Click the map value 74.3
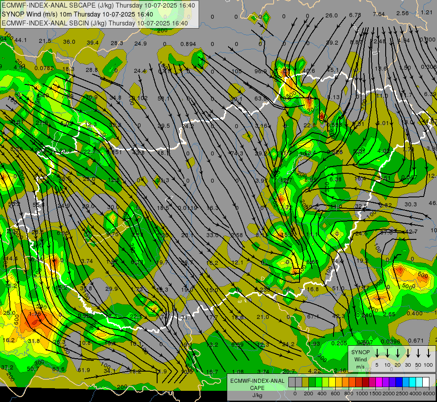The image size is (437, 402). (x=237, y=153)
